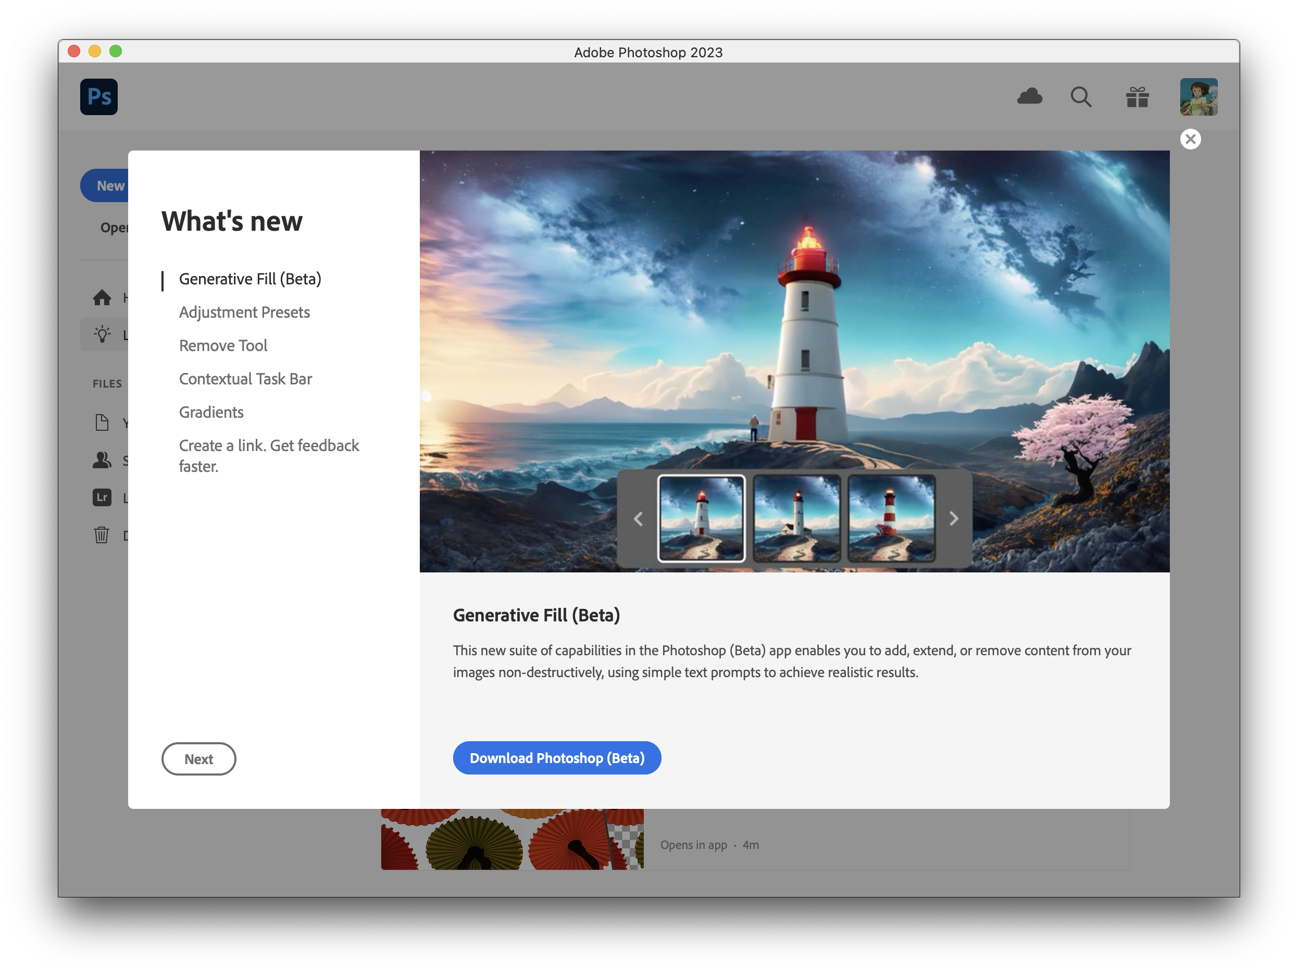1298x974 pixels.
Task: Select Contextual Task Bar entry
Action: 245,379
